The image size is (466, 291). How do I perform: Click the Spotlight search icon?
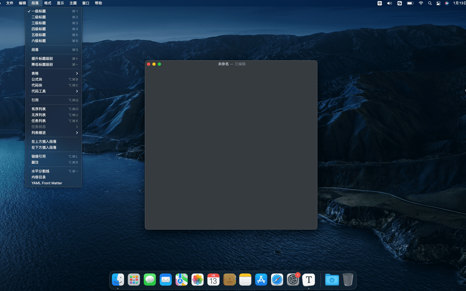tap(430, 3)
